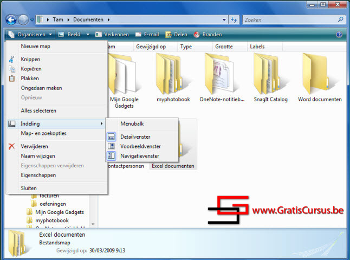Select the Mijn Google Gadgets folder thumbnail
This screenshot has height=260, width=350.
124,74
